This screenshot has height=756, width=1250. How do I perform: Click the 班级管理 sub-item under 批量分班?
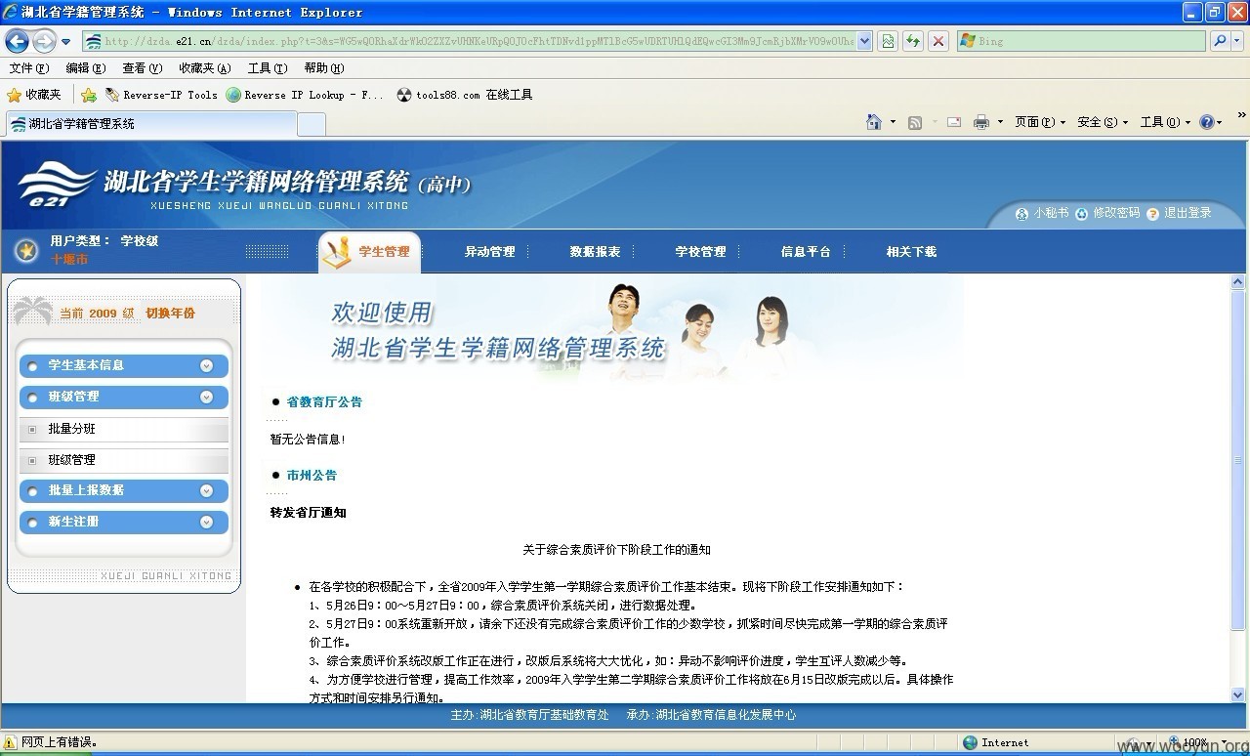[x=124, y=460]
